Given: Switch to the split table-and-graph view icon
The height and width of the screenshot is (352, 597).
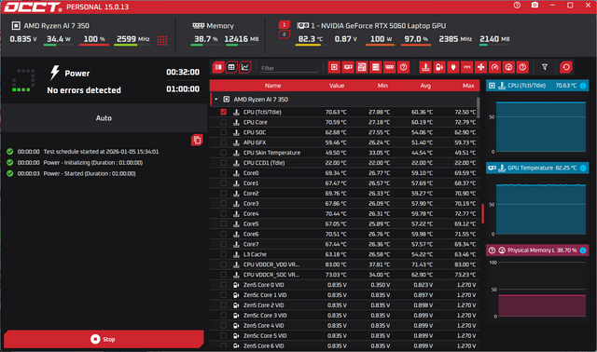Looking at the screenshot, I should [x=218, y=67].
